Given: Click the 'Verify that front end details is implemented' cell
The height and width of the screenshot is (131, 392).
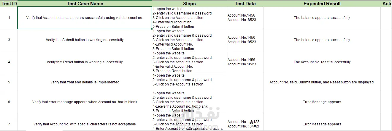Looking at the screenshot, I should 85,82.
